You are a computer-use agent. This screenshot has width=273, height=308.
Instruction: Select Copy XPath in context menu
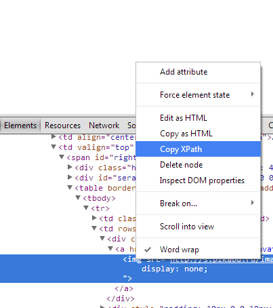coord(198,149)
